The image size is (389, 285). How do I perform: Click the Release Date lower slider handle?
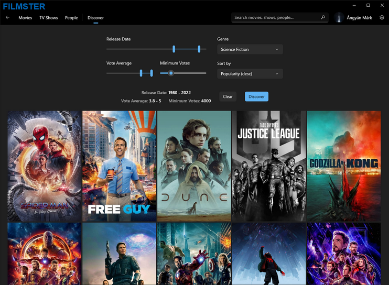174,49
